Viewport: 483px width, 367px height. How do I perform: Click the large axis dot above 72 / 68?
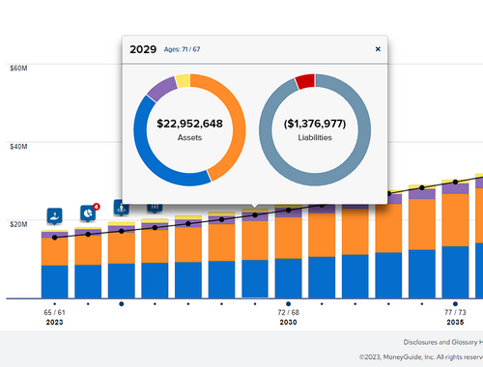pos(288,304)
